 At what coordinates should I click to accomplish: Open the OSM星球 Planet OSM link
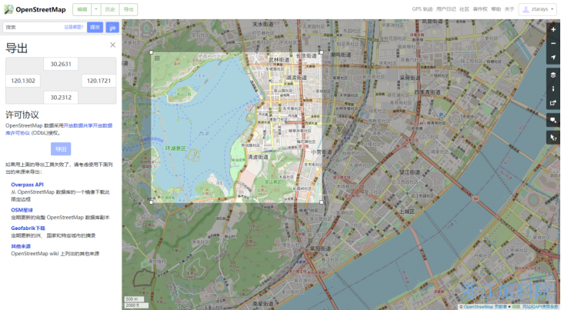point(22,210)
